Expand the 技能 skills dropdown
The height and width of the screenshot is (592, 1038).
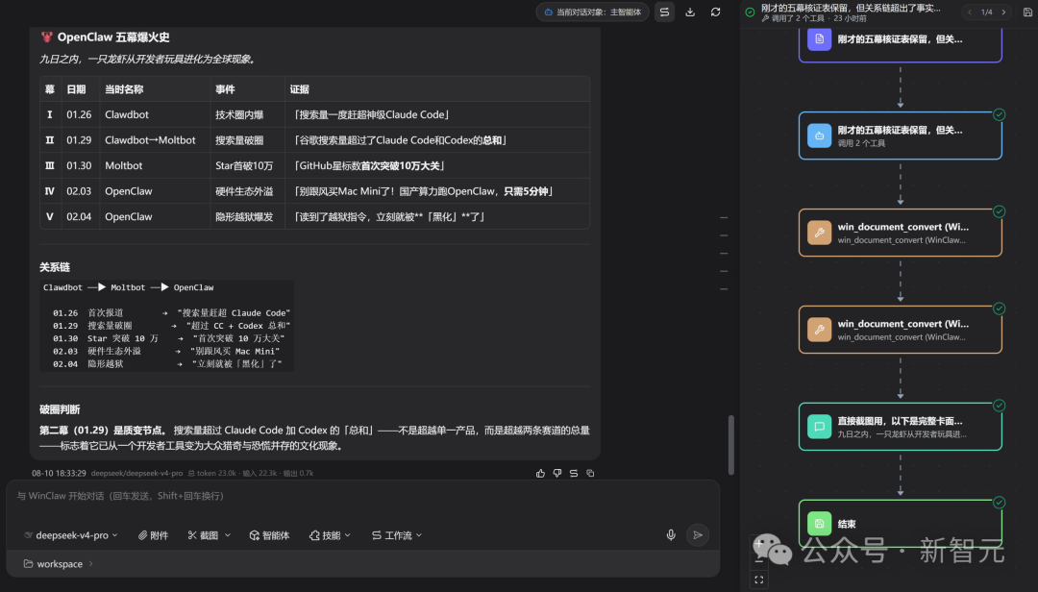coord(330,535)
